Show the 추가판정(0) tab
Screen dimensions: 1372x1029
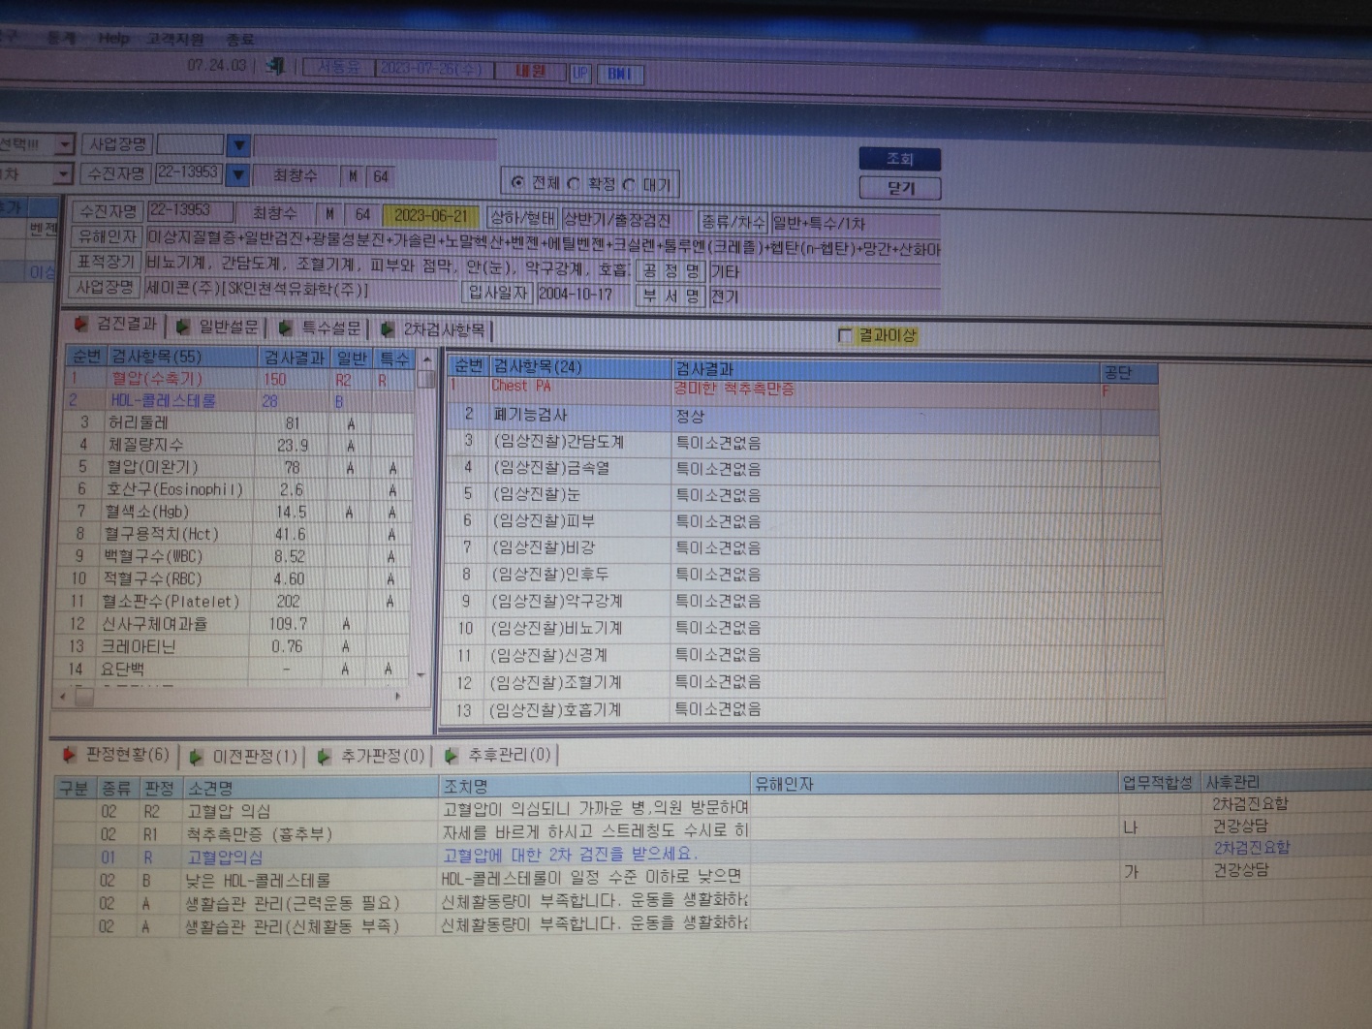pos(371,756)
